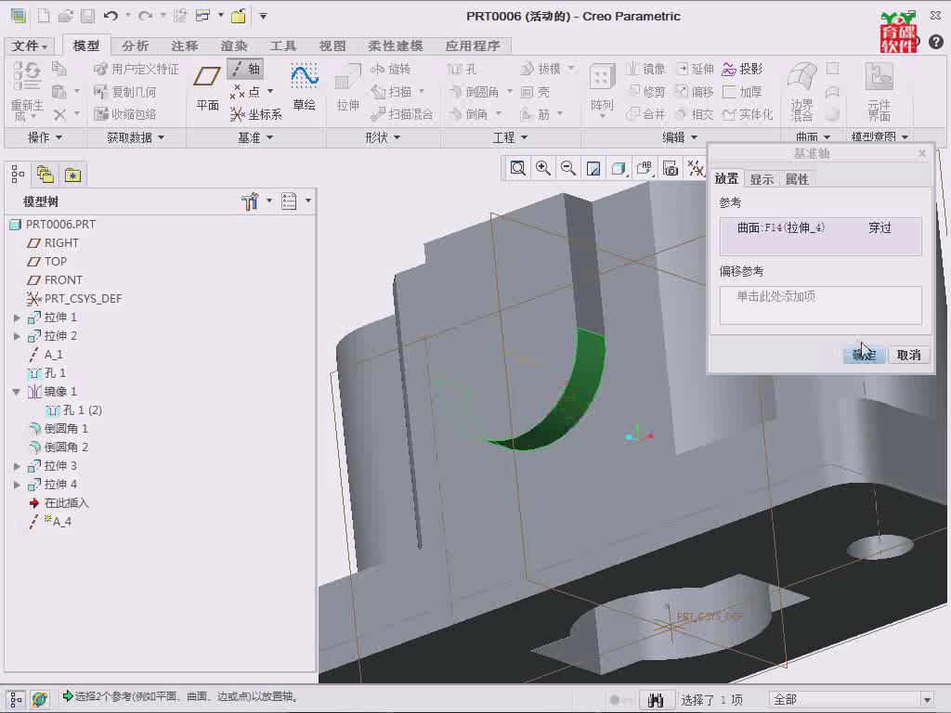951x713 pixels.
Task: Switch to the 渲染 ribbon tab
Action: (234, 45)
